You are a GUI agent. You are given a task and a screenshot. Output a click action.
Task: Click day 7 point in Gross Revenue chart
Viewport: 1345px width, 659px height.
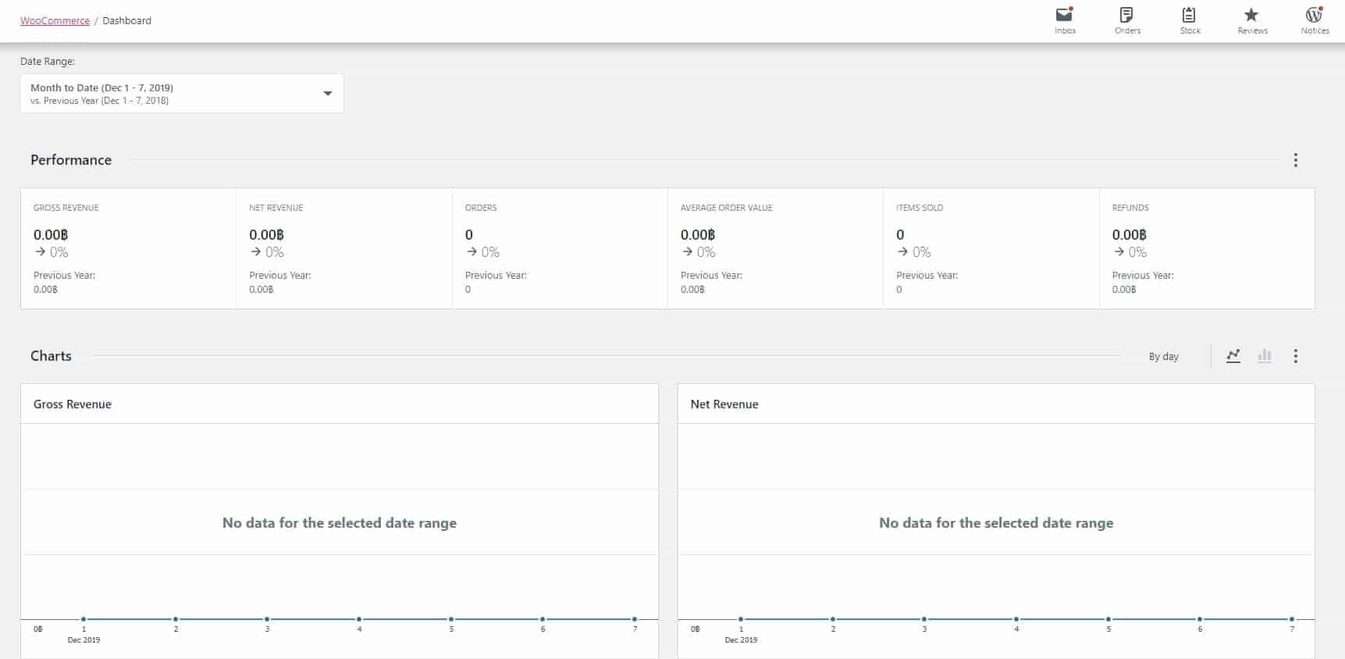[x=635, y=619]
